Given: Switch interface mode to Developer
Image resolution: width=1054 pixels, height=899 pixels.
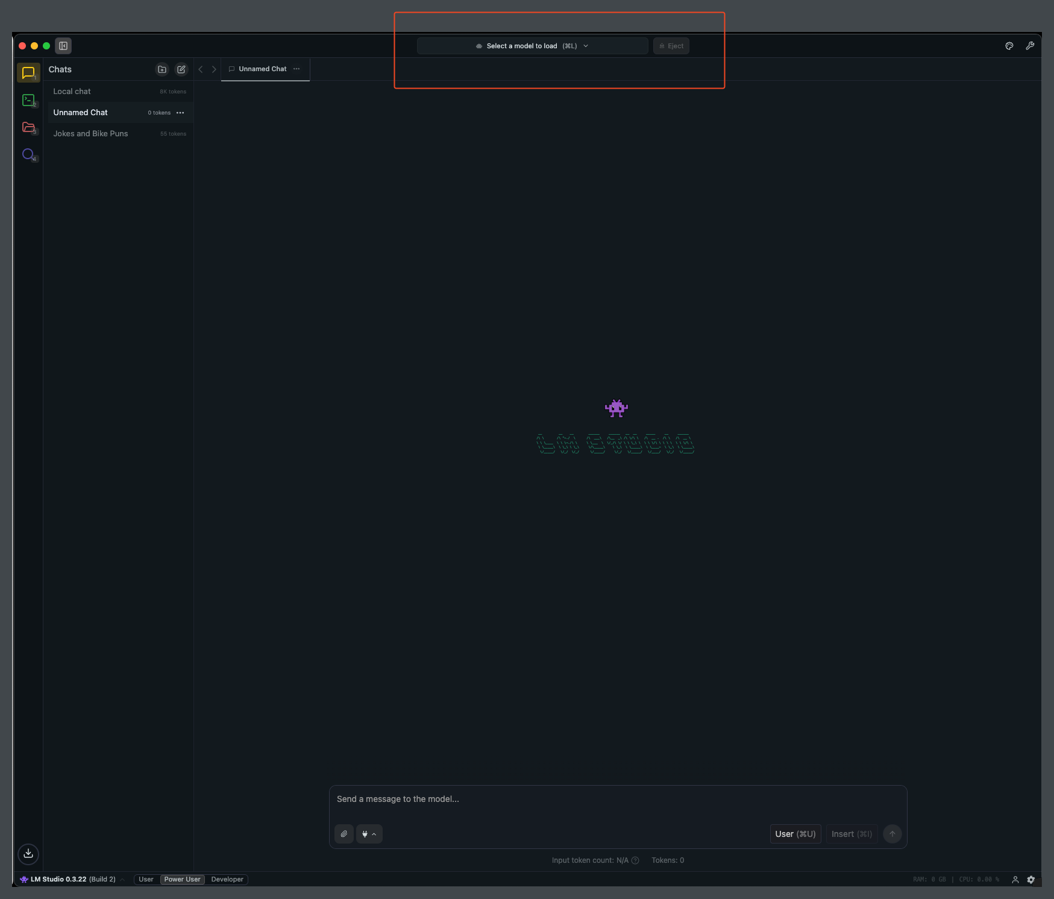Looking at the screenshot, I should pyautogui.click(x=227, y=879).
